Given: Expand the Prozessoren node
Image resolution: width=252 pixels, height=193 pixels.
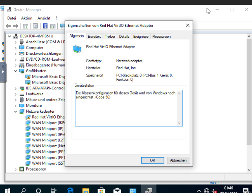Looking at the screenshot, I should pos(15,169).
